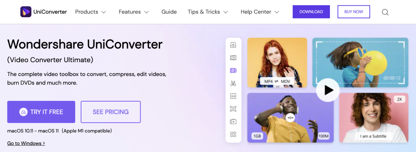416x152 pixels.
Task: Click the UniConverter brand name
Action: 50,12
